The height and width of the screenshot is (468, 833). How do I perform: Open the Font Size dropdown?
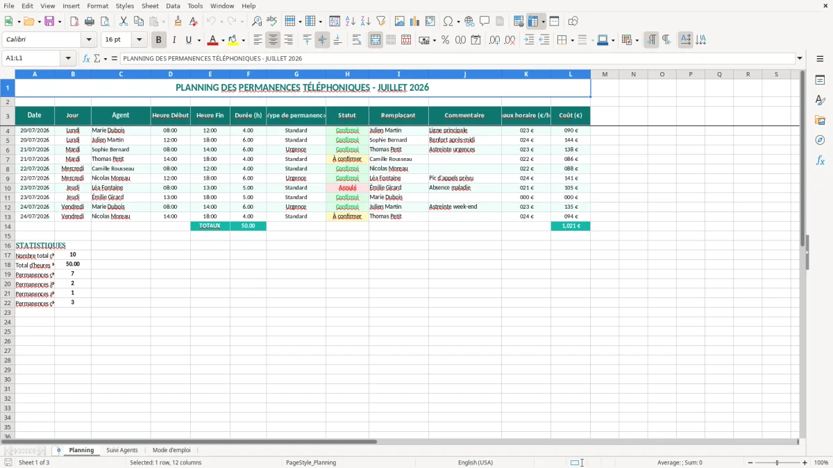point(139,40)
